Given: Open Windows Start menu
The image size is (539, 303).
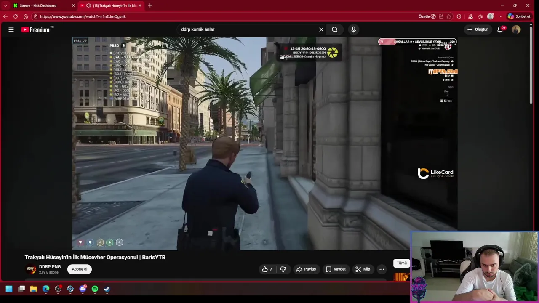Looking at the screenshot, I should click(x=9, y=289).
